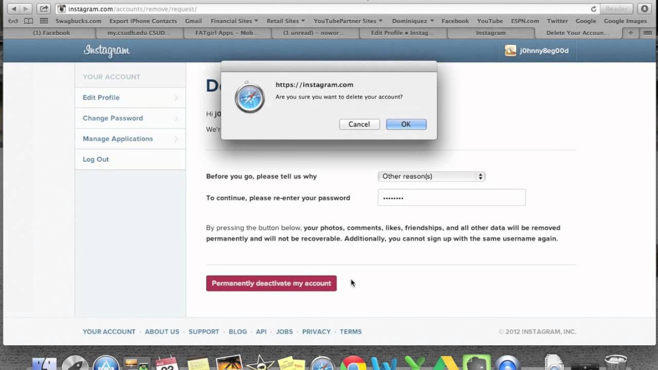Open ESPN.com bookmark
658x370 pixels.
tap(525, 21)
